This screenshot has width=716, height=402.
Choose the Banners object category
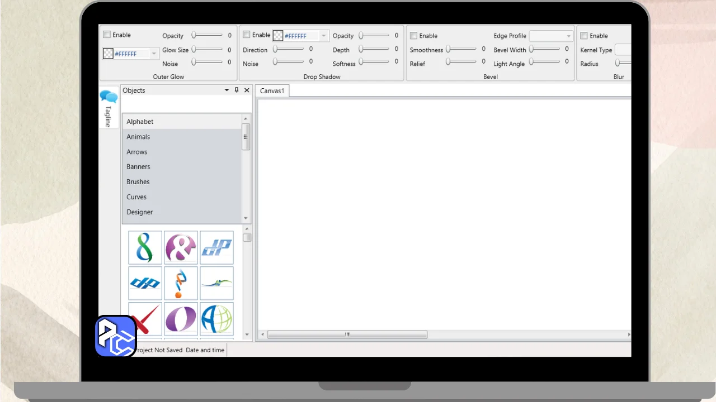(138, 167)
